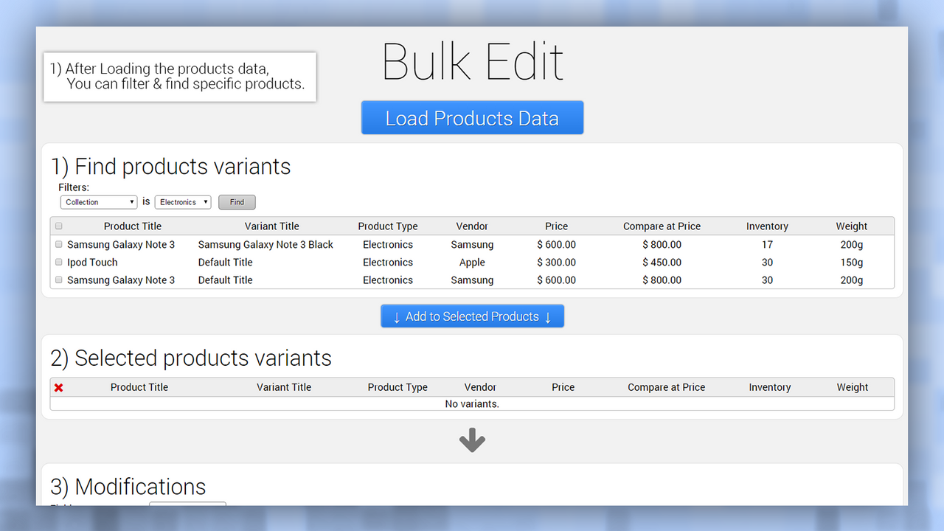Check the Ipod Touch variant checkbox
944x531 pixels.
pyautogui.click(x=58, y=262)
